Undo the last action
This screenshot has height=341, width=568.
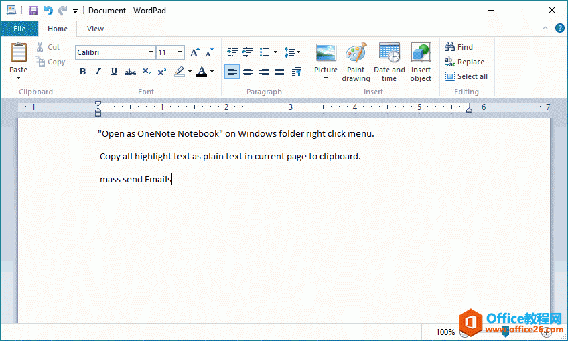pos(48,11)
